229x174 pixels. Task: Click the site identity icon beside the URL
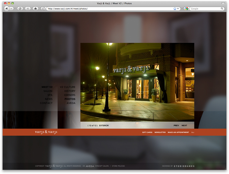[x=44, y=9]
